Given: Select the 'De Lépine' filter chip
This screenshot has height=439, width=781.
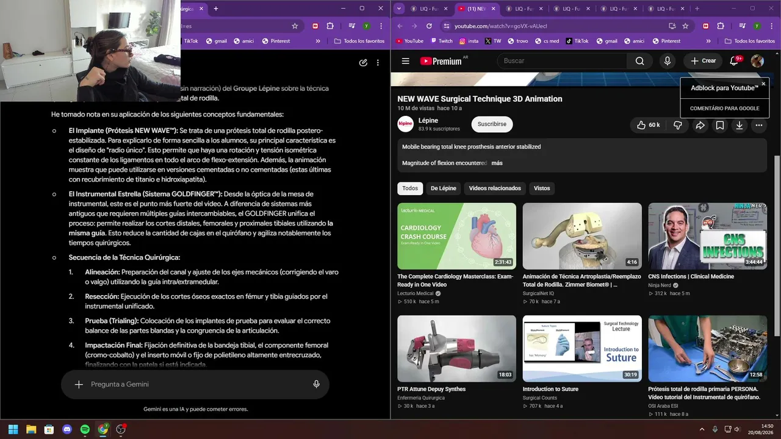Looking at the screenshot, I should pyautogui.click(x=444, y=188).
